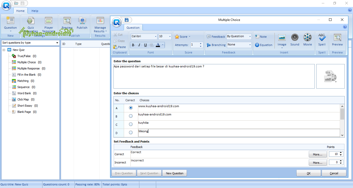Select Short Essay in the quiz tree
Screen dimensions: 353x188
[x=25, y=106]
